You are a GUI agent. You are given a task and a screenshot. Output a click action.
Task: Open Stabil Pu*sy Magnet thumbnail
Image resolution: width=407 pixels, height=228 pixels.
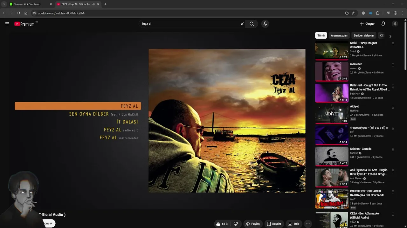pyautogui.click(x=332, y=51)
